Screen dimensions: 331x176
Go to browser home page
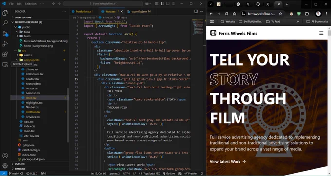234,14
